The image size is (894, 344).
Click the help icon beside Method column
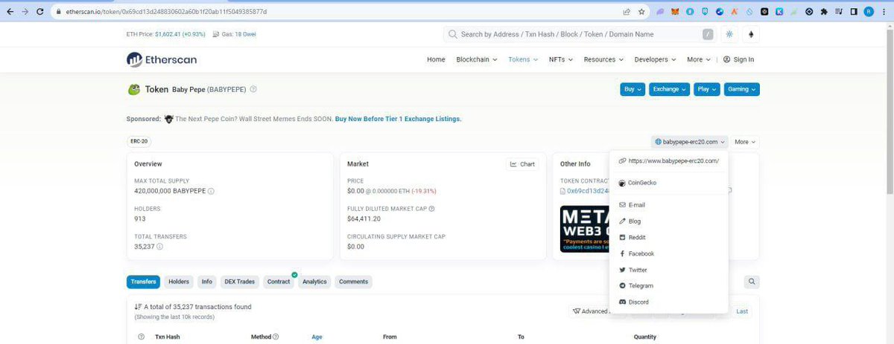click(x=276, y=337)
